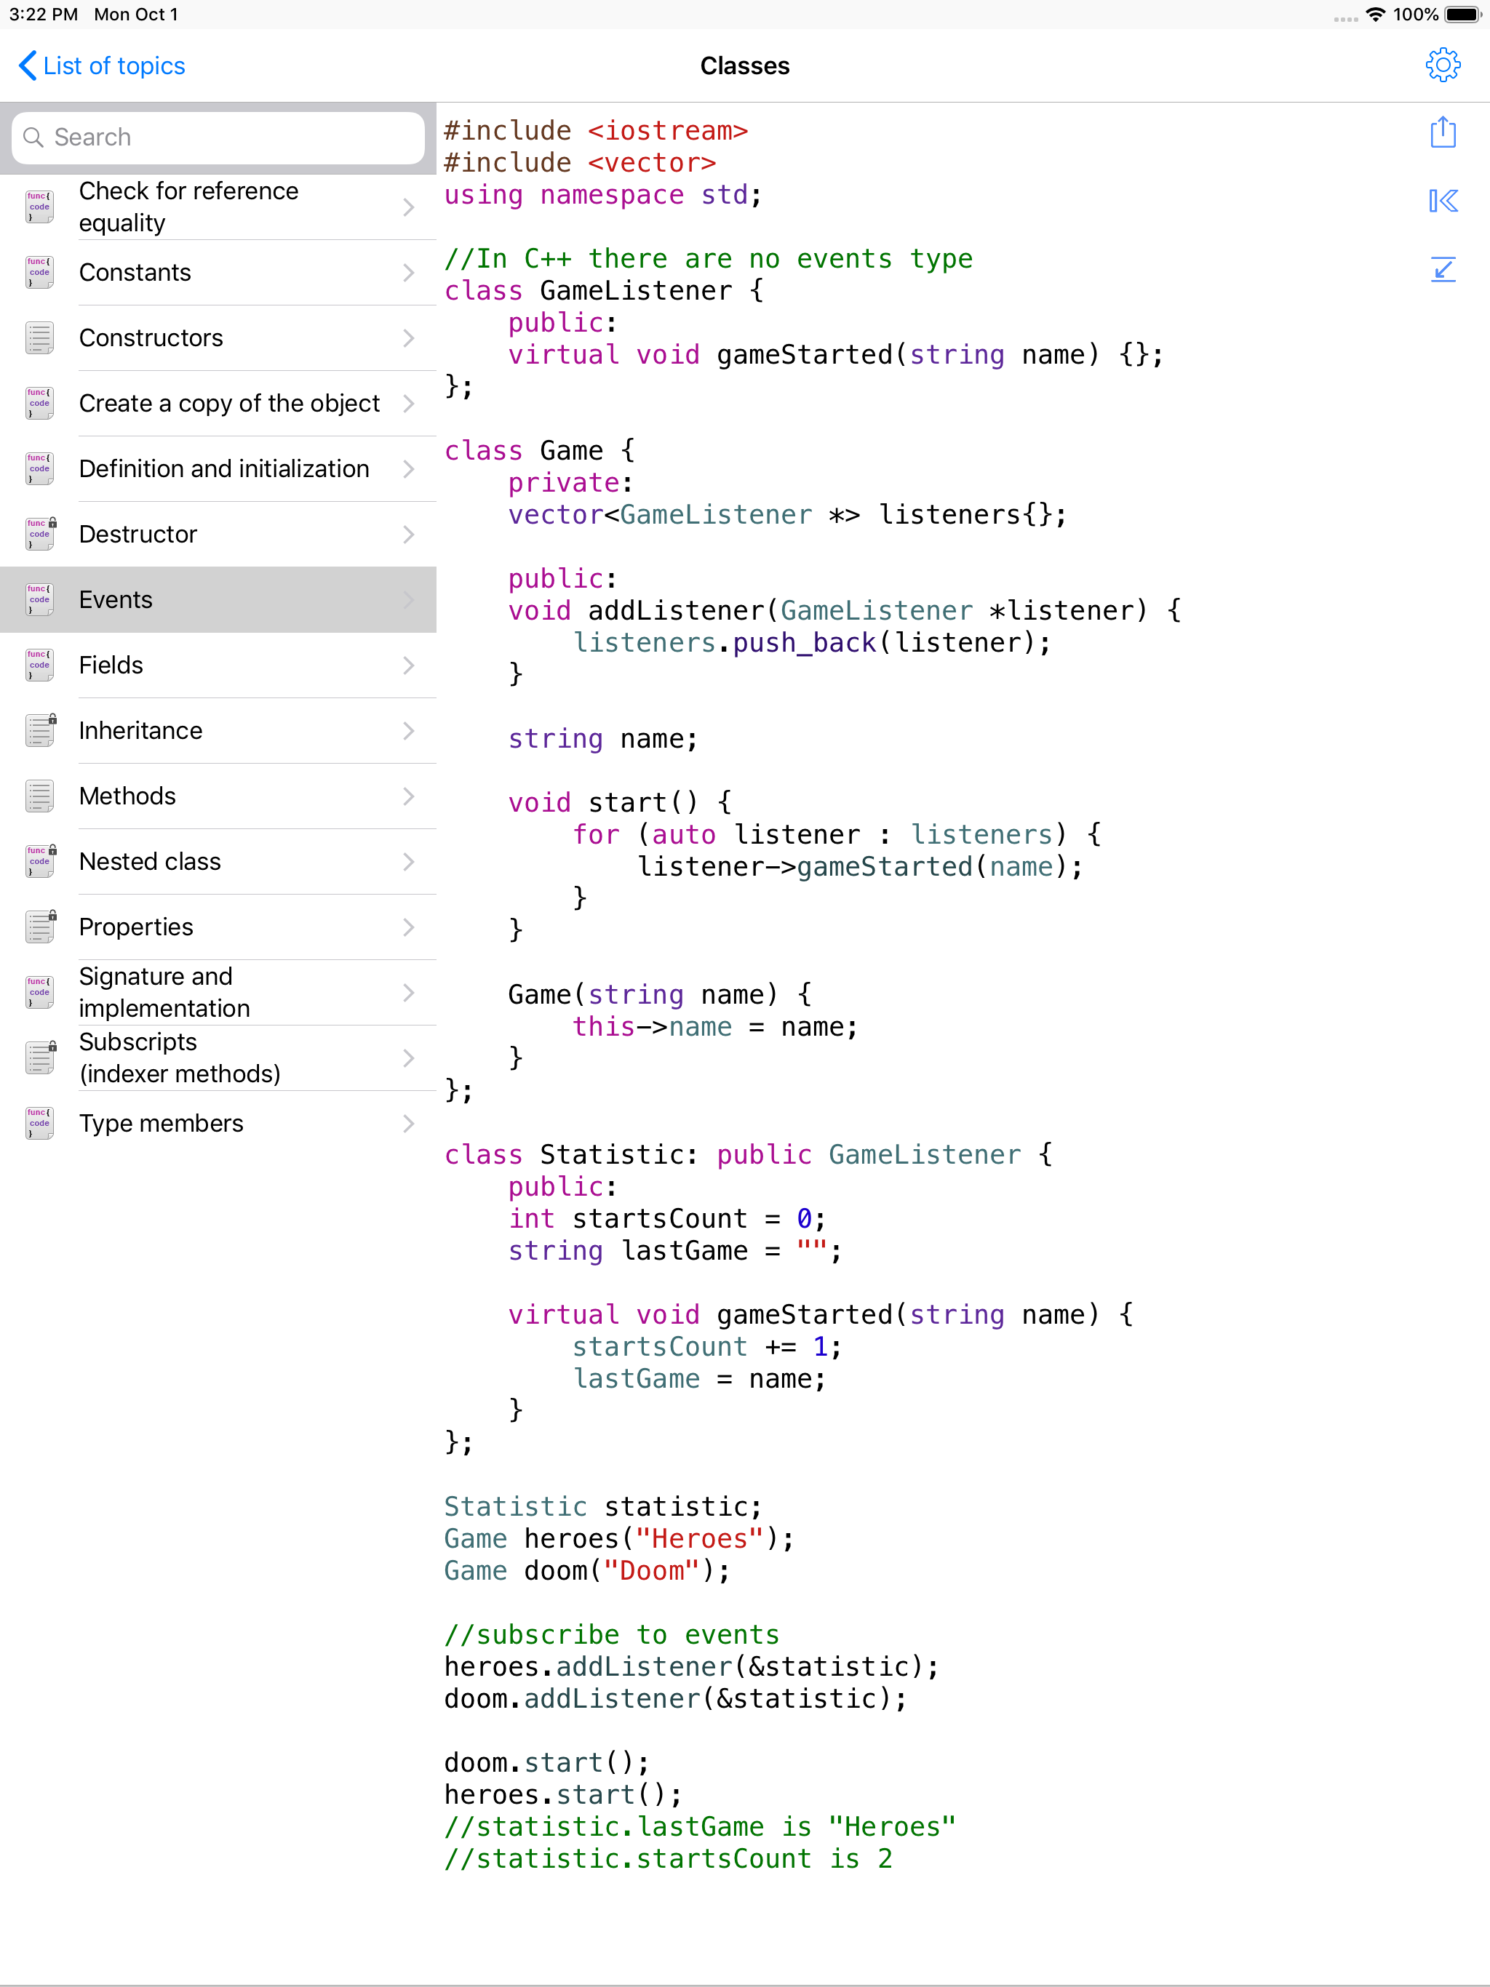
Task: Tap the func code icon beside Fields
Action: (x=39, y=665)
